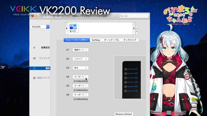Click the right arrow of application list
Image resolution: width=207 pixels, height=116 pixels.
click(x=134, y=28)
